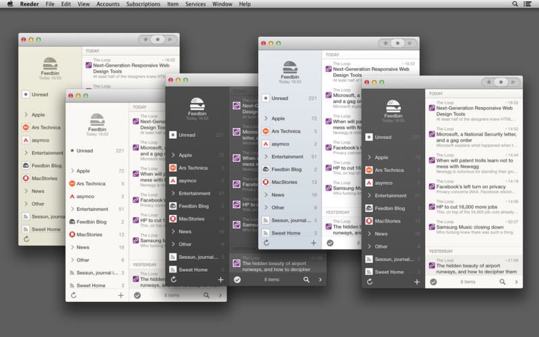Open the Apple logo menu
539x337 pixels.
point(10,4)
